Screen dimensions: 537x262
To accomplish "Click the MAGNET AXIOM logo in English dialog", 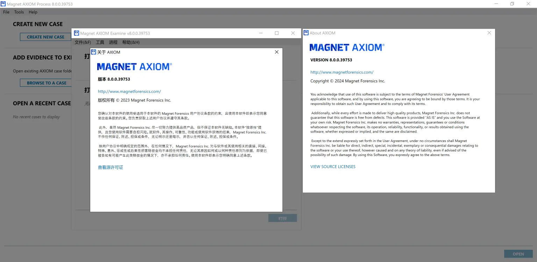I will 347,47.
